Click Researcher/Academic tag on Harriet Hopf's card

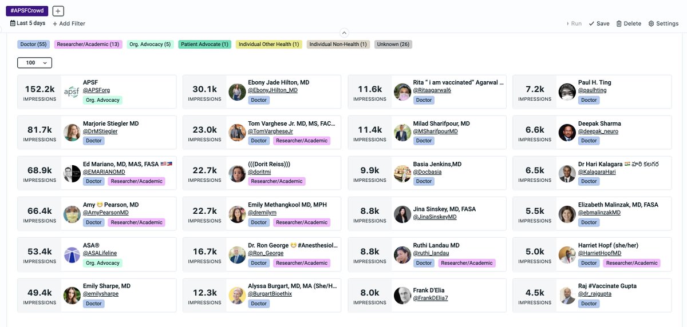632,263
